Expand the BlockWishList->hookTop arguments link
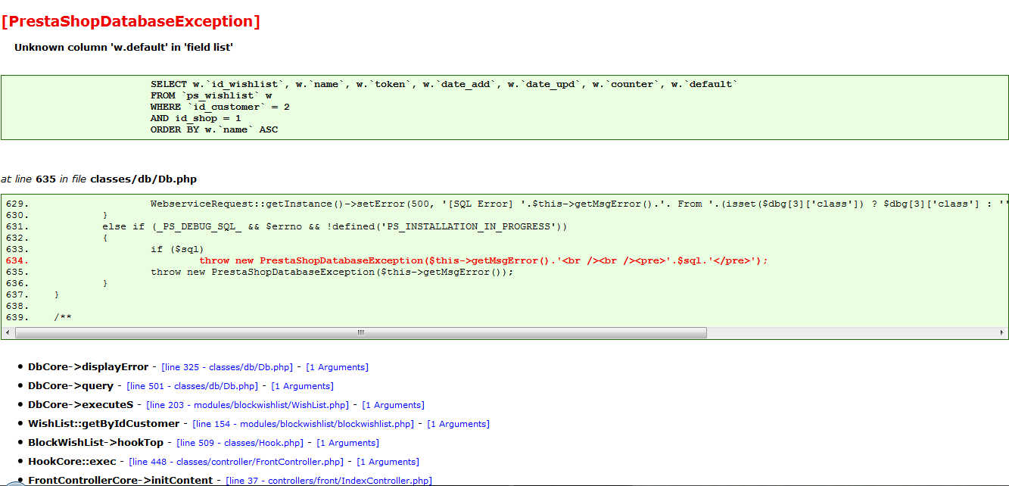Viewport: 1009px width, 486px height. [x=347, y=443]
